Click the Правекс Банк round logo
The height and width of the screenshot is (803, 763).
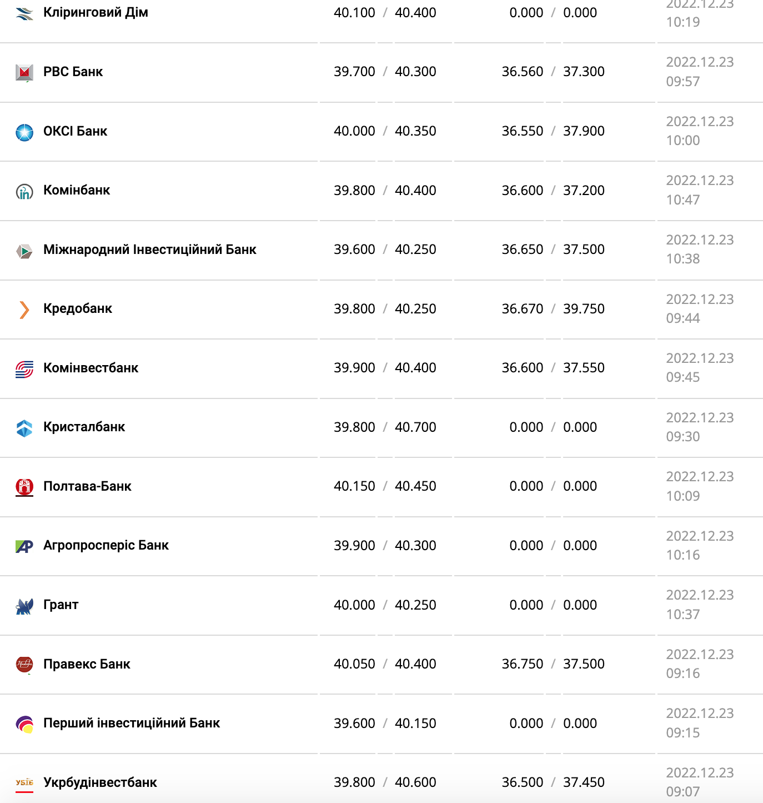click(x=24, y=665)
